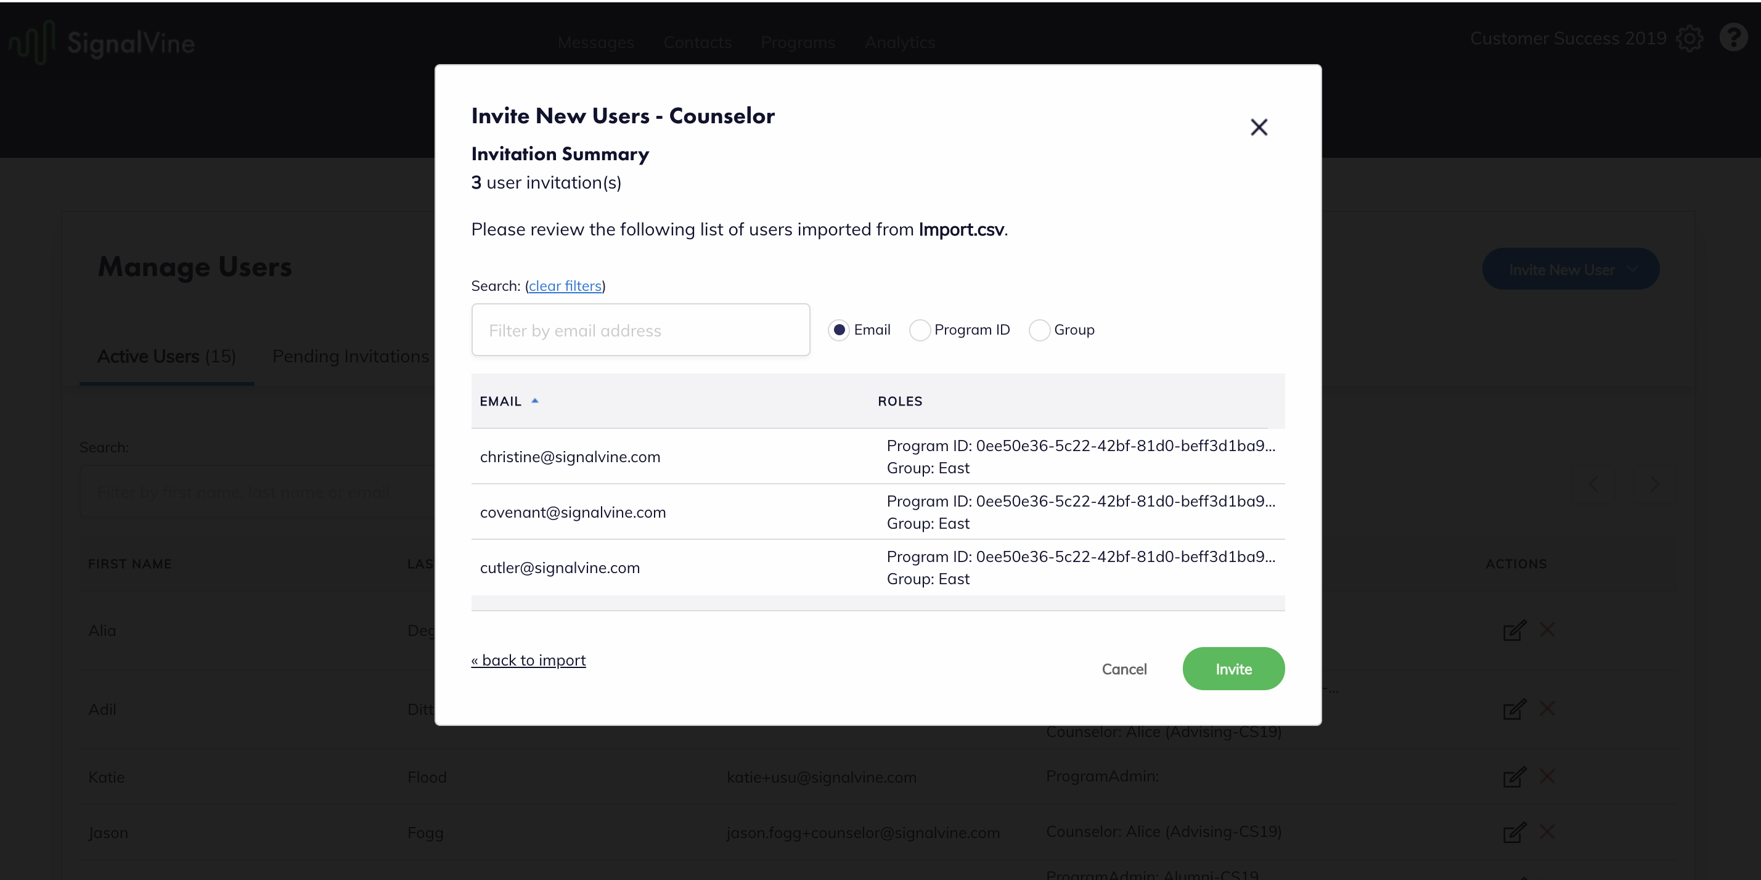This screenshot has height=880, width=1761.
Task: Click FIRST NAME column header
Action: (x=130, y=564)
